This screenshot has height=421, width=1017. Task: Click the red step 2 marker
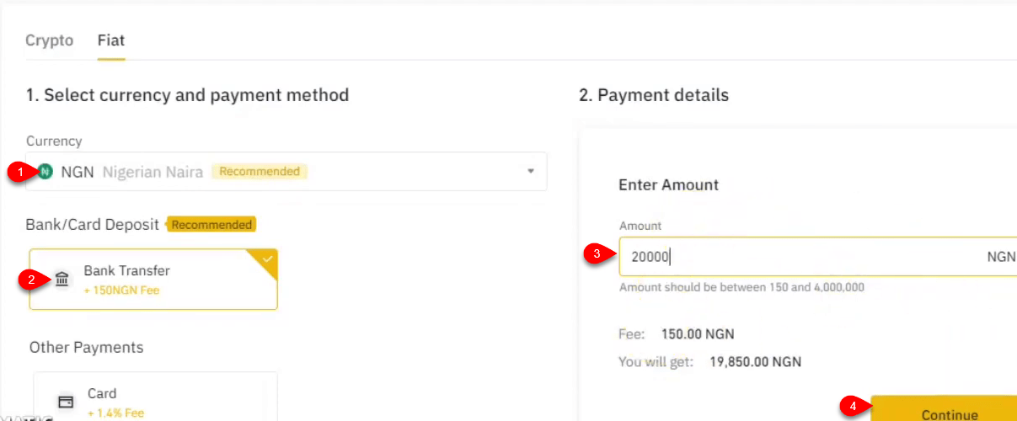32,280
